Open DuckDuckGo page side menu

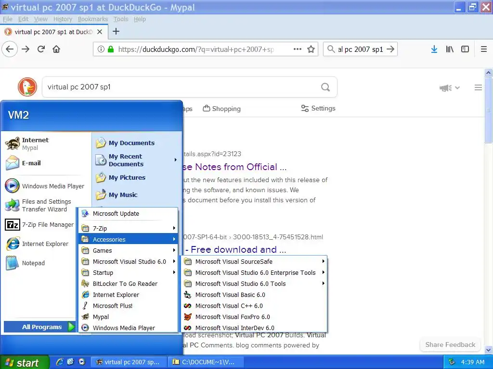478,87
